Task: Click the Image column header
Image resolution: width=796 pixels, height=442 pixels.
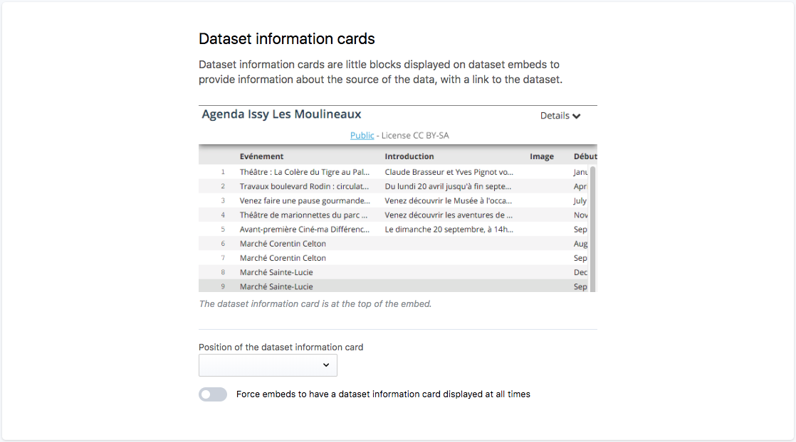Action: 542,156
